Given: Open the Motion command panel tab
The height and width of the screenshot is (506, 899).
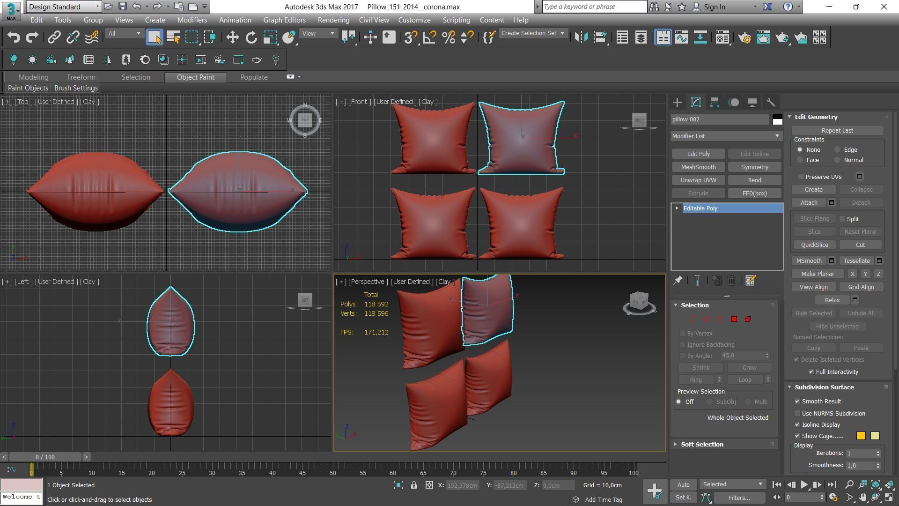Looking at the screenshot, I should 733,102.
